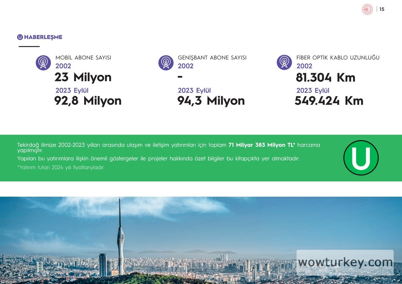Image resolution: width=402 pixels, height=284 pixels.
Task: Click the antenna icon for Fiber Optik Kablo
Action: pyautogui.click(x=284, y=63)
